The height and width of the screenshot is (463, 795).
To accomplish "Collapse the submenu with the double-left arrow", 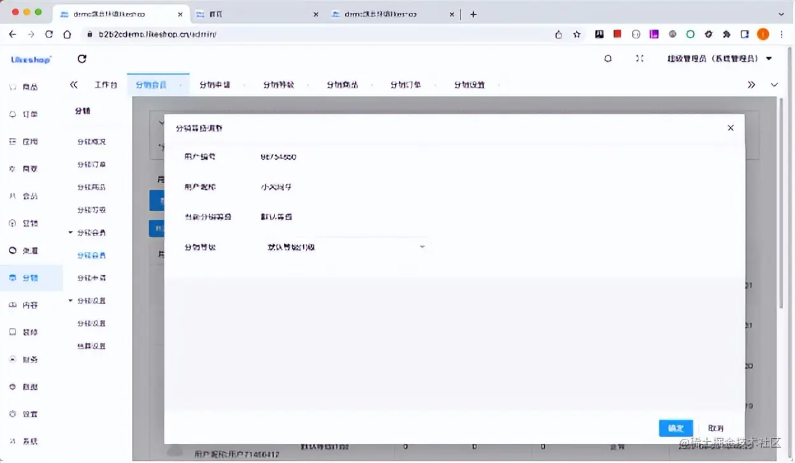I will [74, 85].
